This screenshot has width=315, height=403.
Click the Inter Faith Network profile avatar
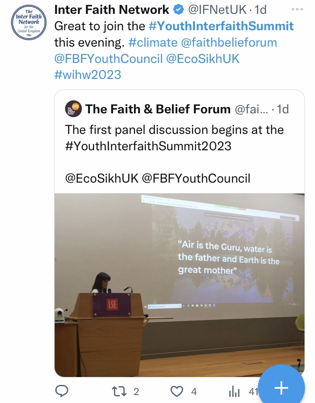(29, 22)
